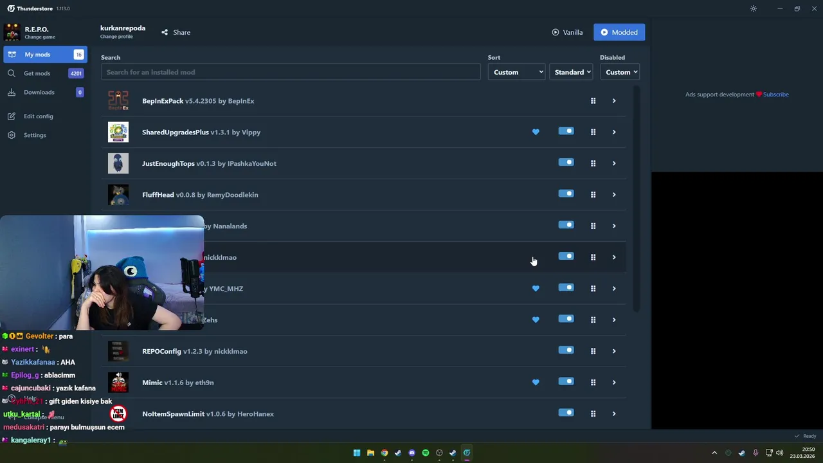Viewport: 823px width, 463px height.
Task: Disable the NoItemSpawnLimit mod toggle
Action: (x=566, y=413)
